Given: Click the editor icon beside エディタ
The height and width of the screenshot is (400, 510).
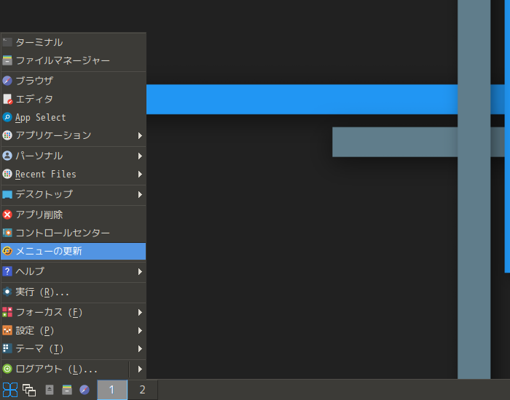Looking at the screenshot, I should tap(7, 99).
